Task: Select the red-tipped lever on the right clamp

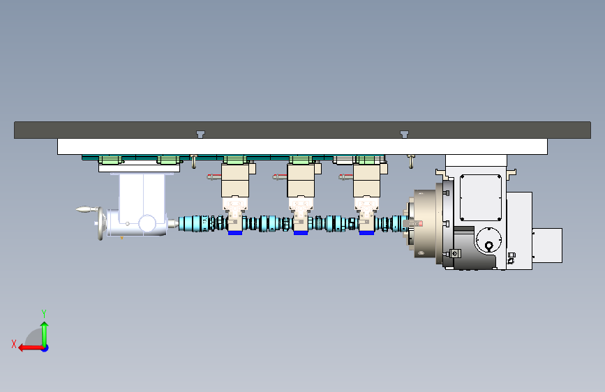Action: coord(346,176)
